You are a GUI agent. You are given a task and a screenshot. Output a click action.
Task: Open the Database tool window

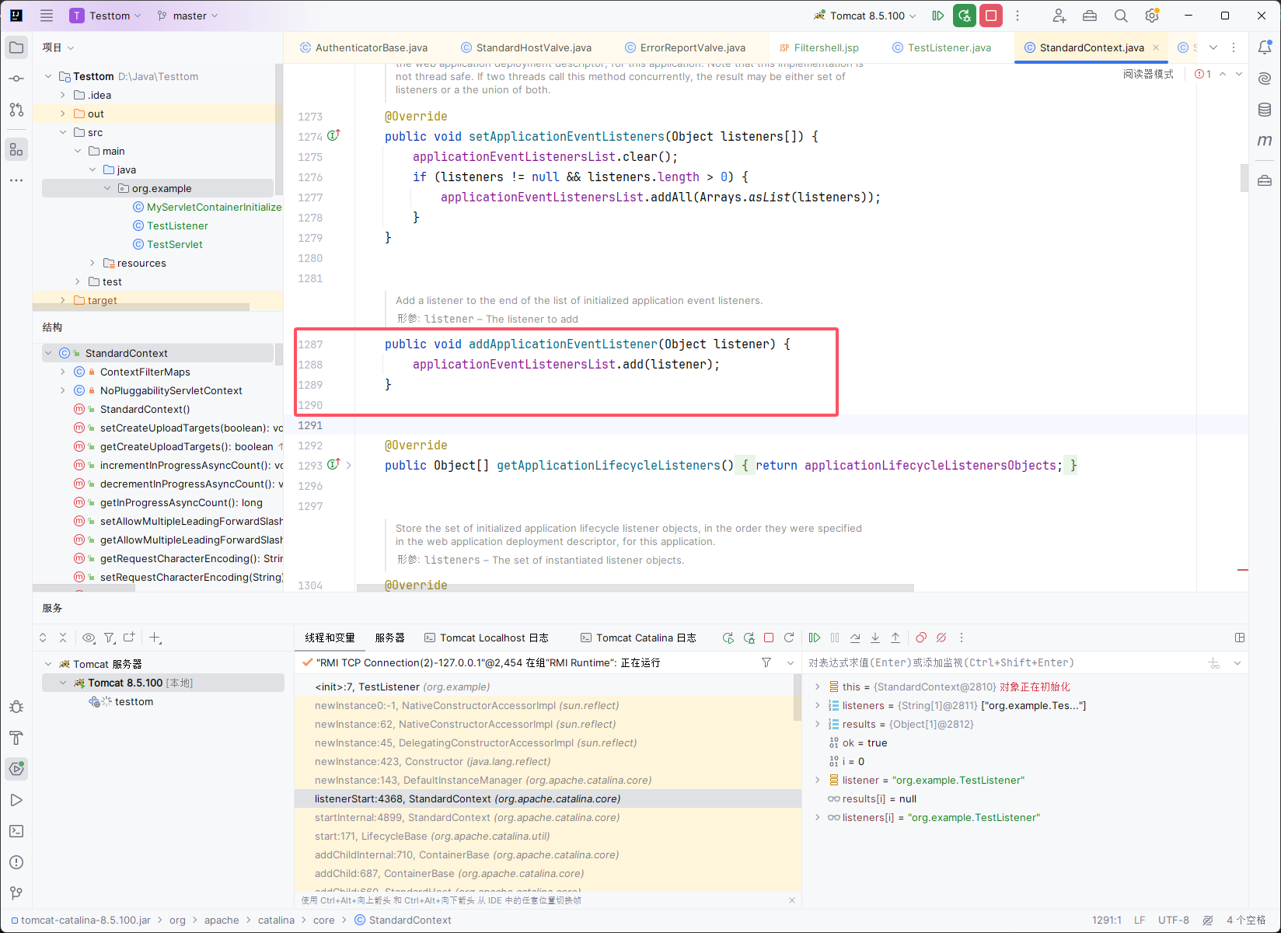(x=1265, y=110)
